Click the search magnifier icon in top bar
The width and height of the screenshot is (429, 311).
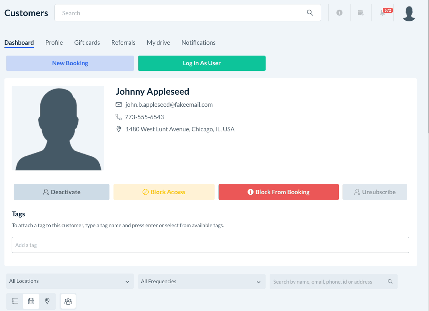(310, 12)
